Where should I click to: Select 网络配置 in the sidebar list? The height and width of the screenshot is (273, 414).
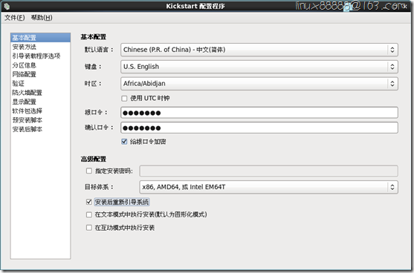point(40,74)
